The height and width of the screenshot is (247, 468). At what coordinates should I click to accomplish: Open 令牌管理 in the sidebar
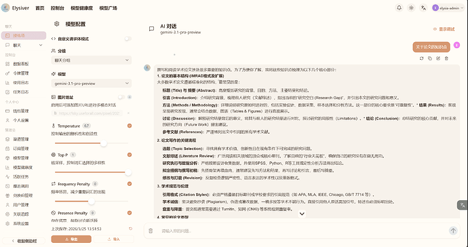[x=21, y=73]
